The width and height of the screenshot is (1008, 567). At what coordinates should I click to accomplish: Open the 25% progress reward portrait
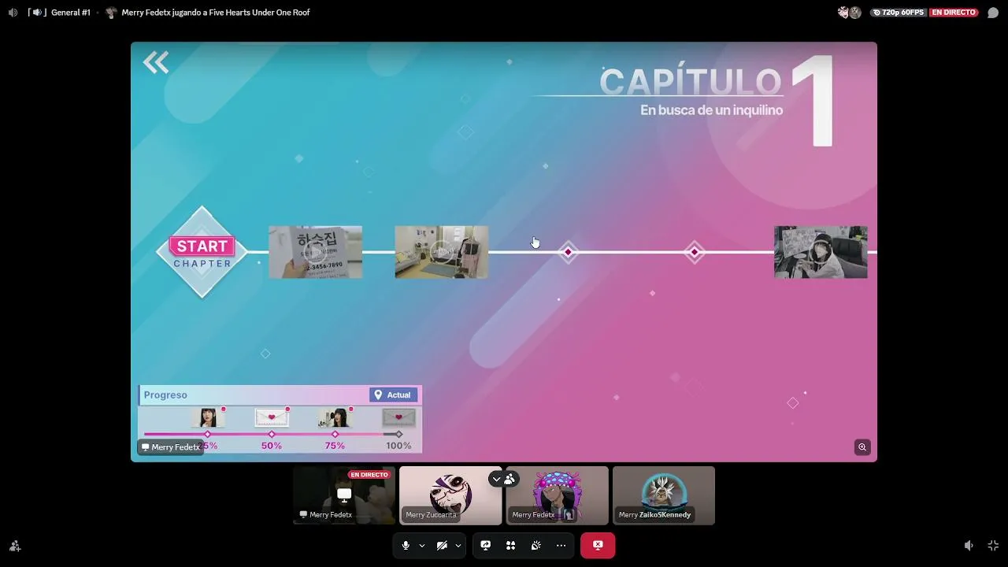[208, 417]
